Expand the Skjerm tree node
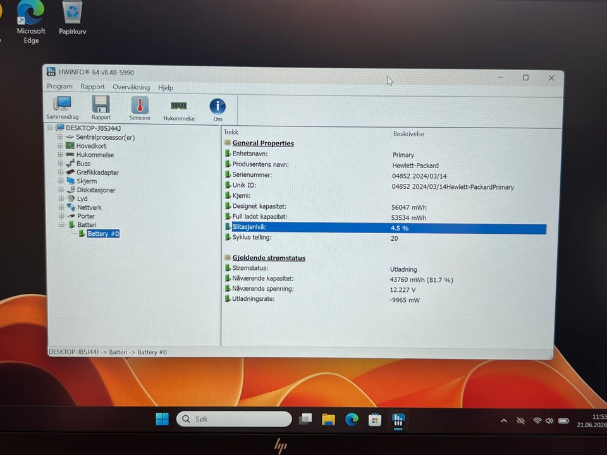 61,181
